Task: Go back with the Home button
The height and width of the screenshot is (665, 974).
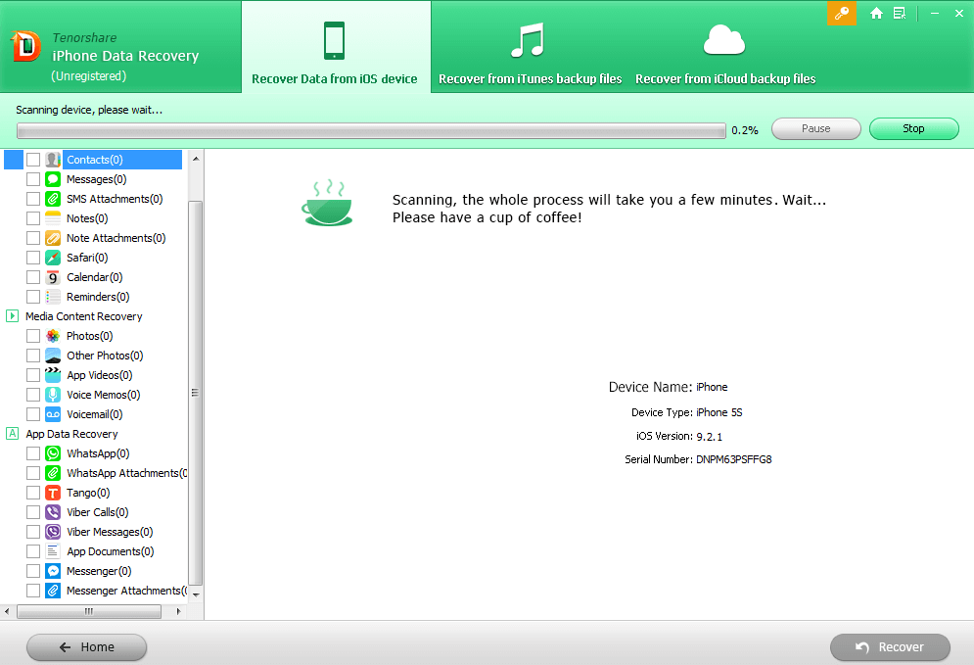Action: click(x=86, y=647)
